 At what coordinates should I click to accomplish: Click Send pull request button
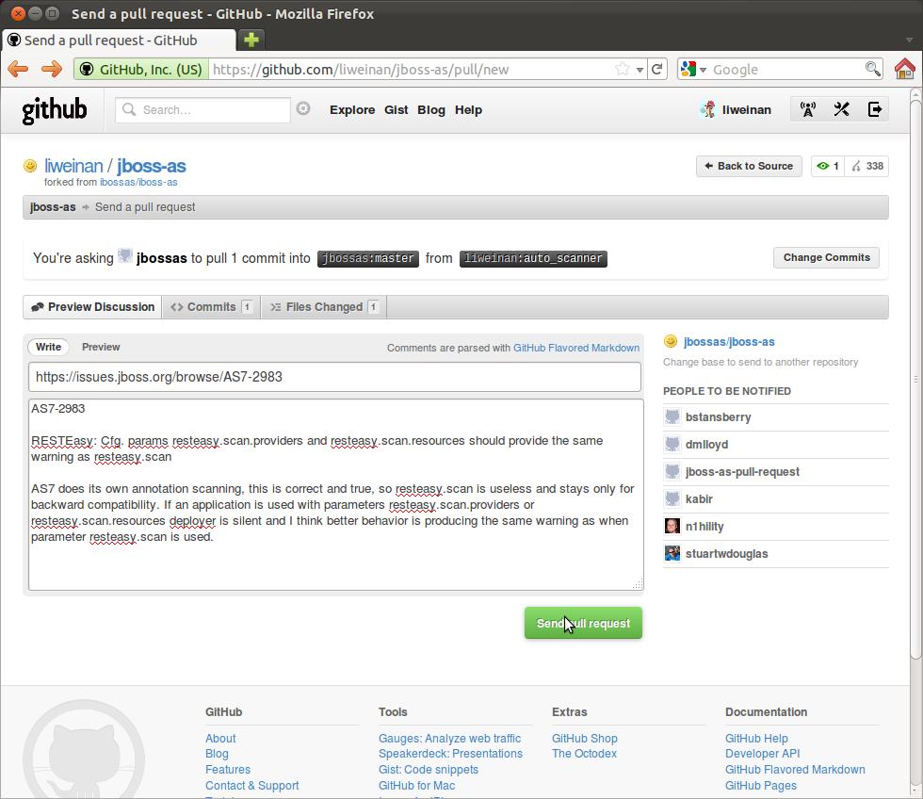pyautogui.click(x=583, y=623)
